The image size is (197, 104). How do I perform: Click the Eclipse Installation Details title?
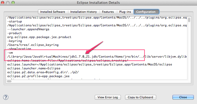98,3
